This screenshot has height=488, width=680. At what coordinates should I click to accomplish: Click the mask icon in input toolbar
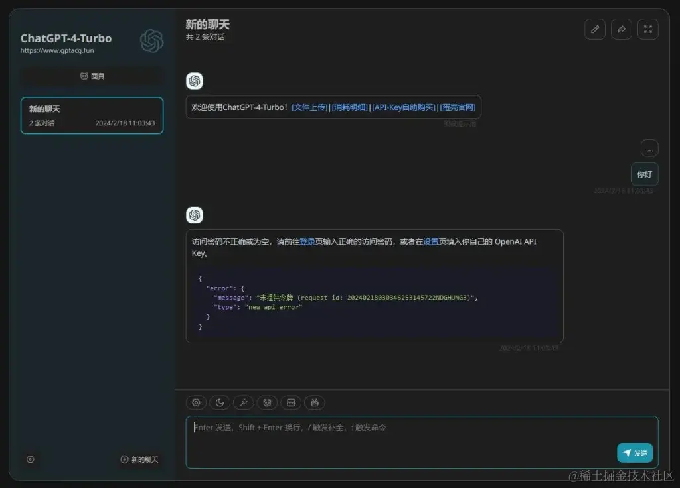(x=267, y=402)
